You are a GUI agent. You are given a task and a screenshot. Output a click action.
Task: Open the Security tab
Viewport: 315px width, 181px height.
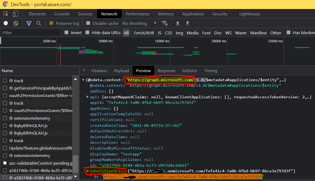(x=220, y=14)
